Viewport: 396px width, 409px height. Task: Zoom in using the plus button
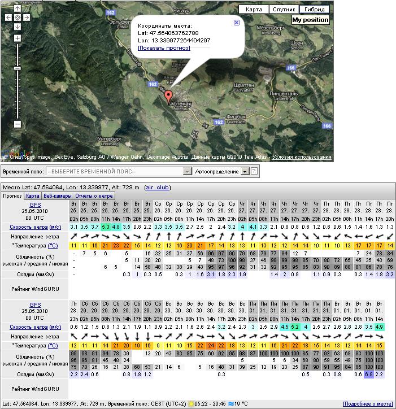pyautogui.click(x=18, y=38)
